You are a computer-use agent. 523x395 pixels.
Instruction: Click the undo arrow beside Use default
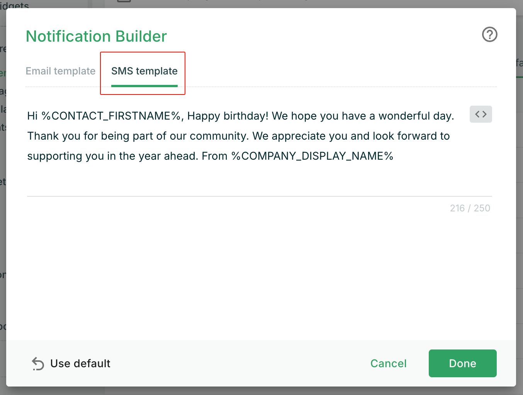(38, 363)
